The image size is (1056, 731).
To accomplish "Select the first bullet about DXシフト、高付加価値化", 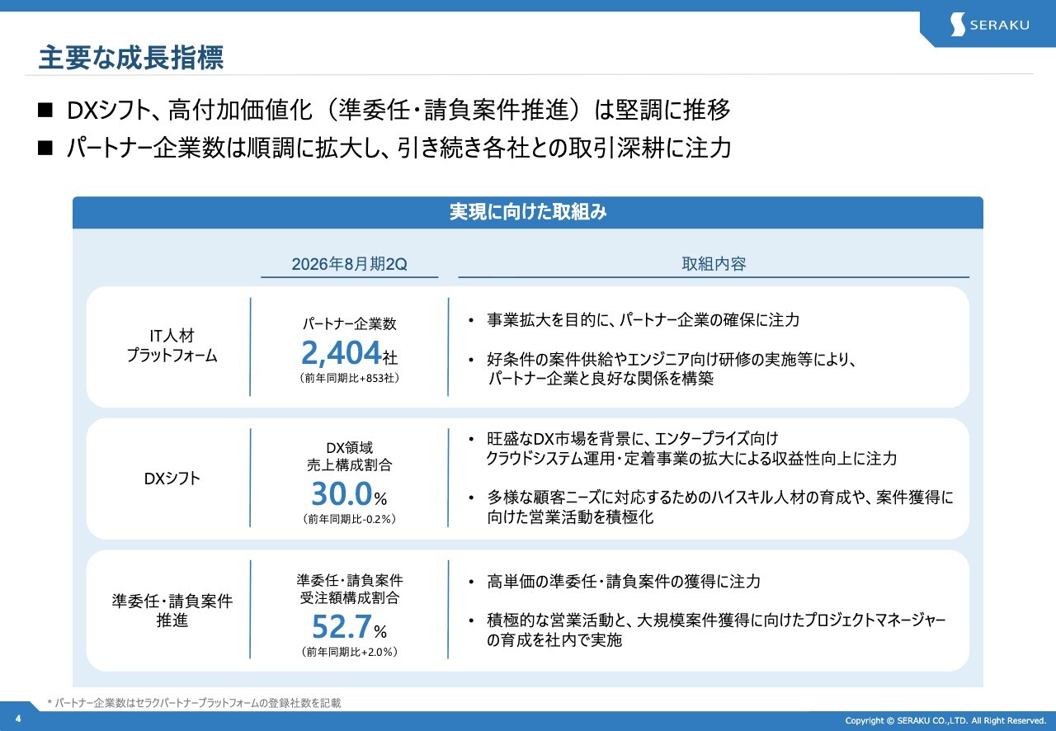I will point(398,110).
